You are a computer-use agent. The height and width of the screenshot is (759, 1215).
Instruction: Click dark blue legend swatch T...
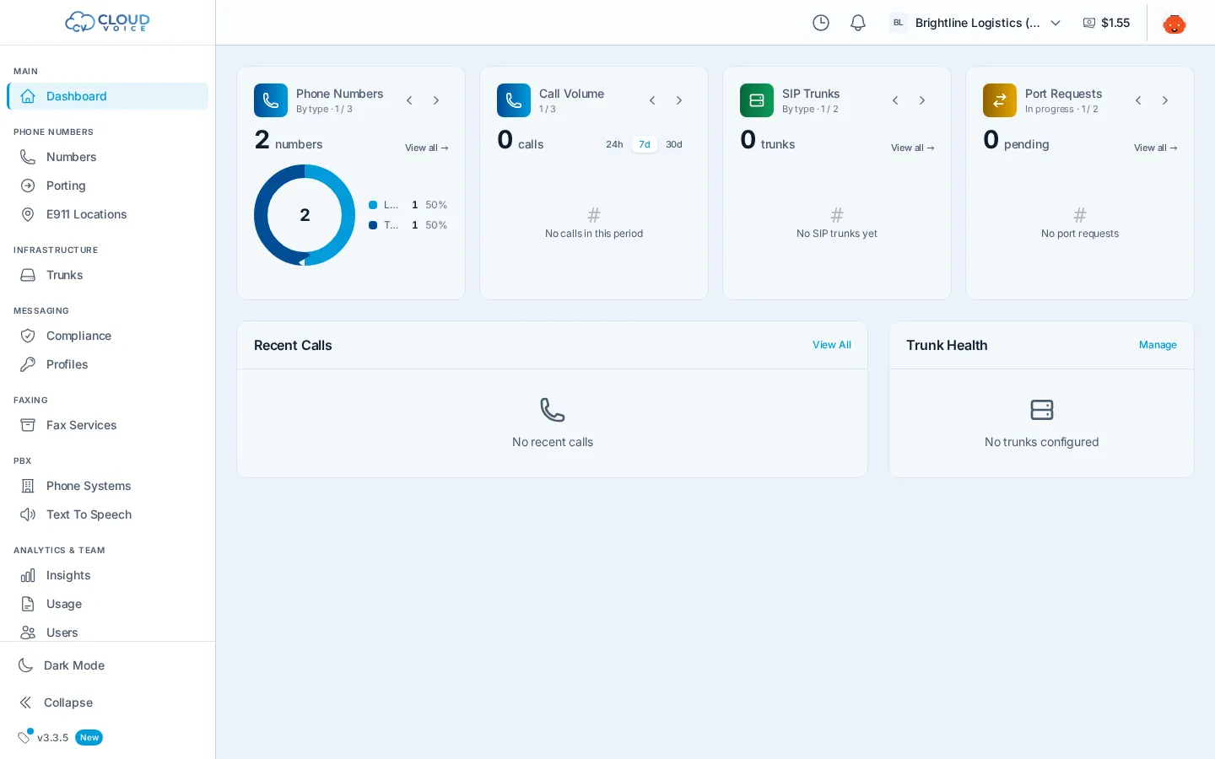[x=373, y=225]
